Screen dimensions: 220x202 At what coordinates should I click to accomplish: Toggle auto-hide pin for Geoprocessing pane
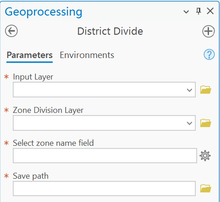(198, 11)
